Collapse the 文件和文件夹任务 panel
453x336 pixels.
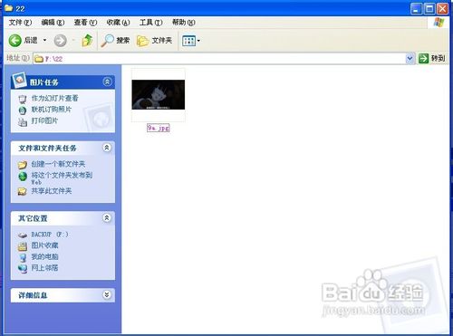click(x=107, y=148)
